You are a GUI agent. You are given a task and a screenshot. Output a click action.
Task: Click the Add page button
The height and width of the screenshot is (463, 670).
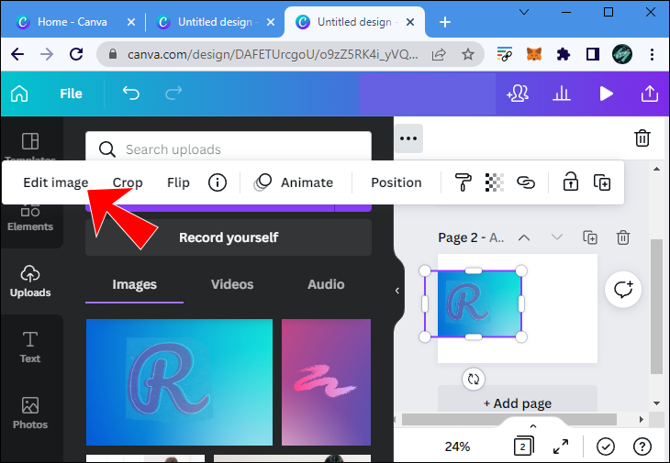click(x=518, y=403)
